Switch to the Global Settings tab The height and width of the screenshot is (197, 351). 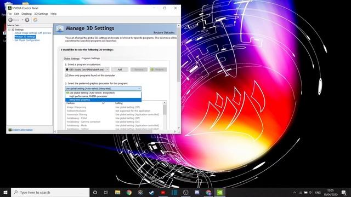(x=71, y=59)
